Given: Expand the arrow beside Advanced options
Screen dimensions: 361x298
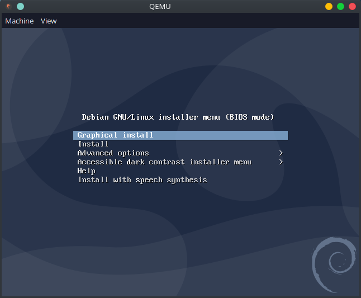Looking at the screenshot, I should coord(281,153).
